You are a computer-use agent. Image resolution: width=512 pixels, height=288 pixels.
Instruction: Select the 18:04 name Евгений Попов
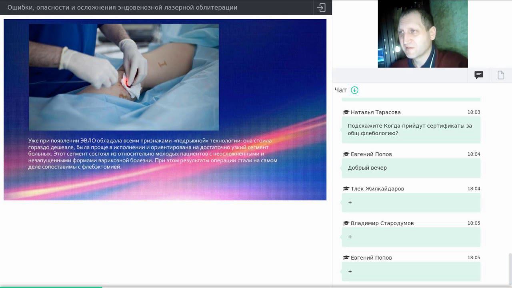(x=371, y=154)
